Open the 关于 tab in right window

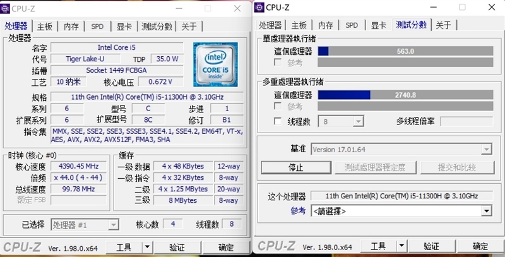[x=444, y=25]
